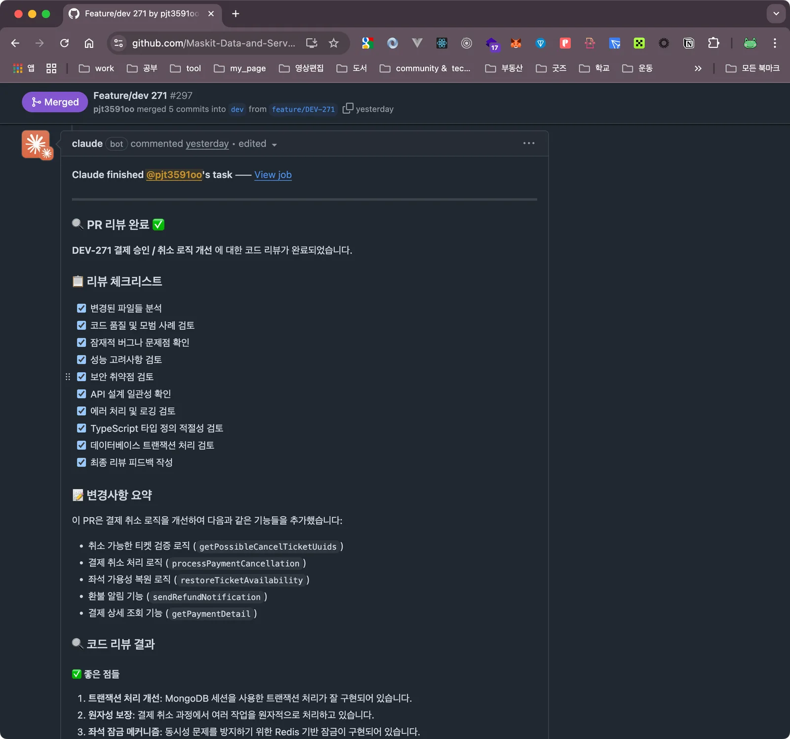Click the 'yesterday' comment timestamp
This screenshot has height=739, width=790.
(x=207, y=144)
